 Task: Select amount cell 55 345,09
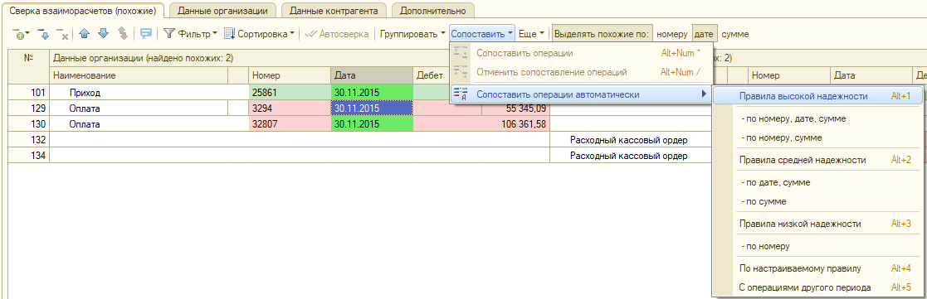coord(516,109)
